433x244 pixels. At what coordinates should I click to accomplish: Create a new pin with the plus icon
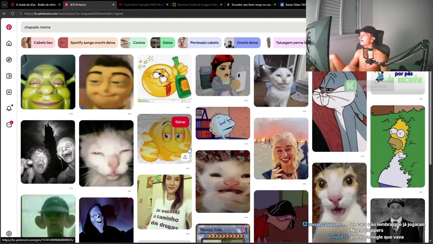(x=9, y=92)
